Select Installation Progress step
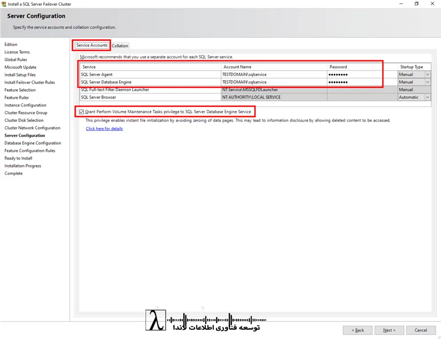This screenshot has height=339, width=441. click(23, 166)
